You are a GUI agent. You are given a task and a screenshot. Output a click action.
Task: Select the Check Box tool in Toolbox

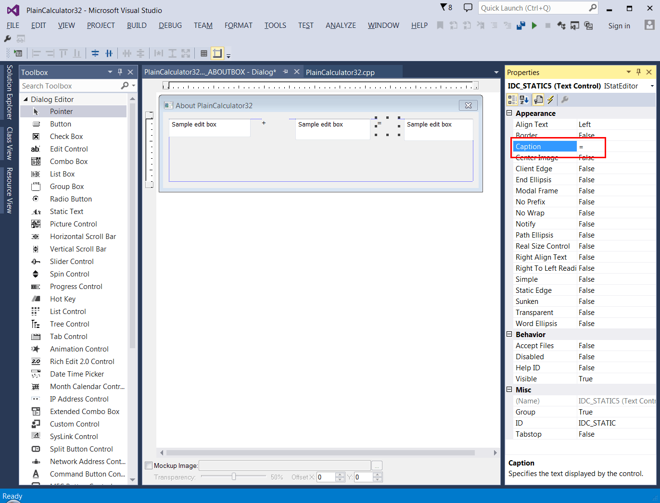pos(73,137)
